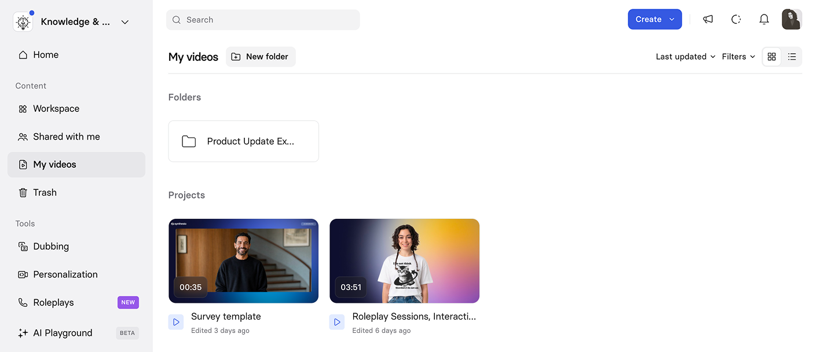Open the user profile avatar
The height and width of the screenshot is (352, 817).
792,19
